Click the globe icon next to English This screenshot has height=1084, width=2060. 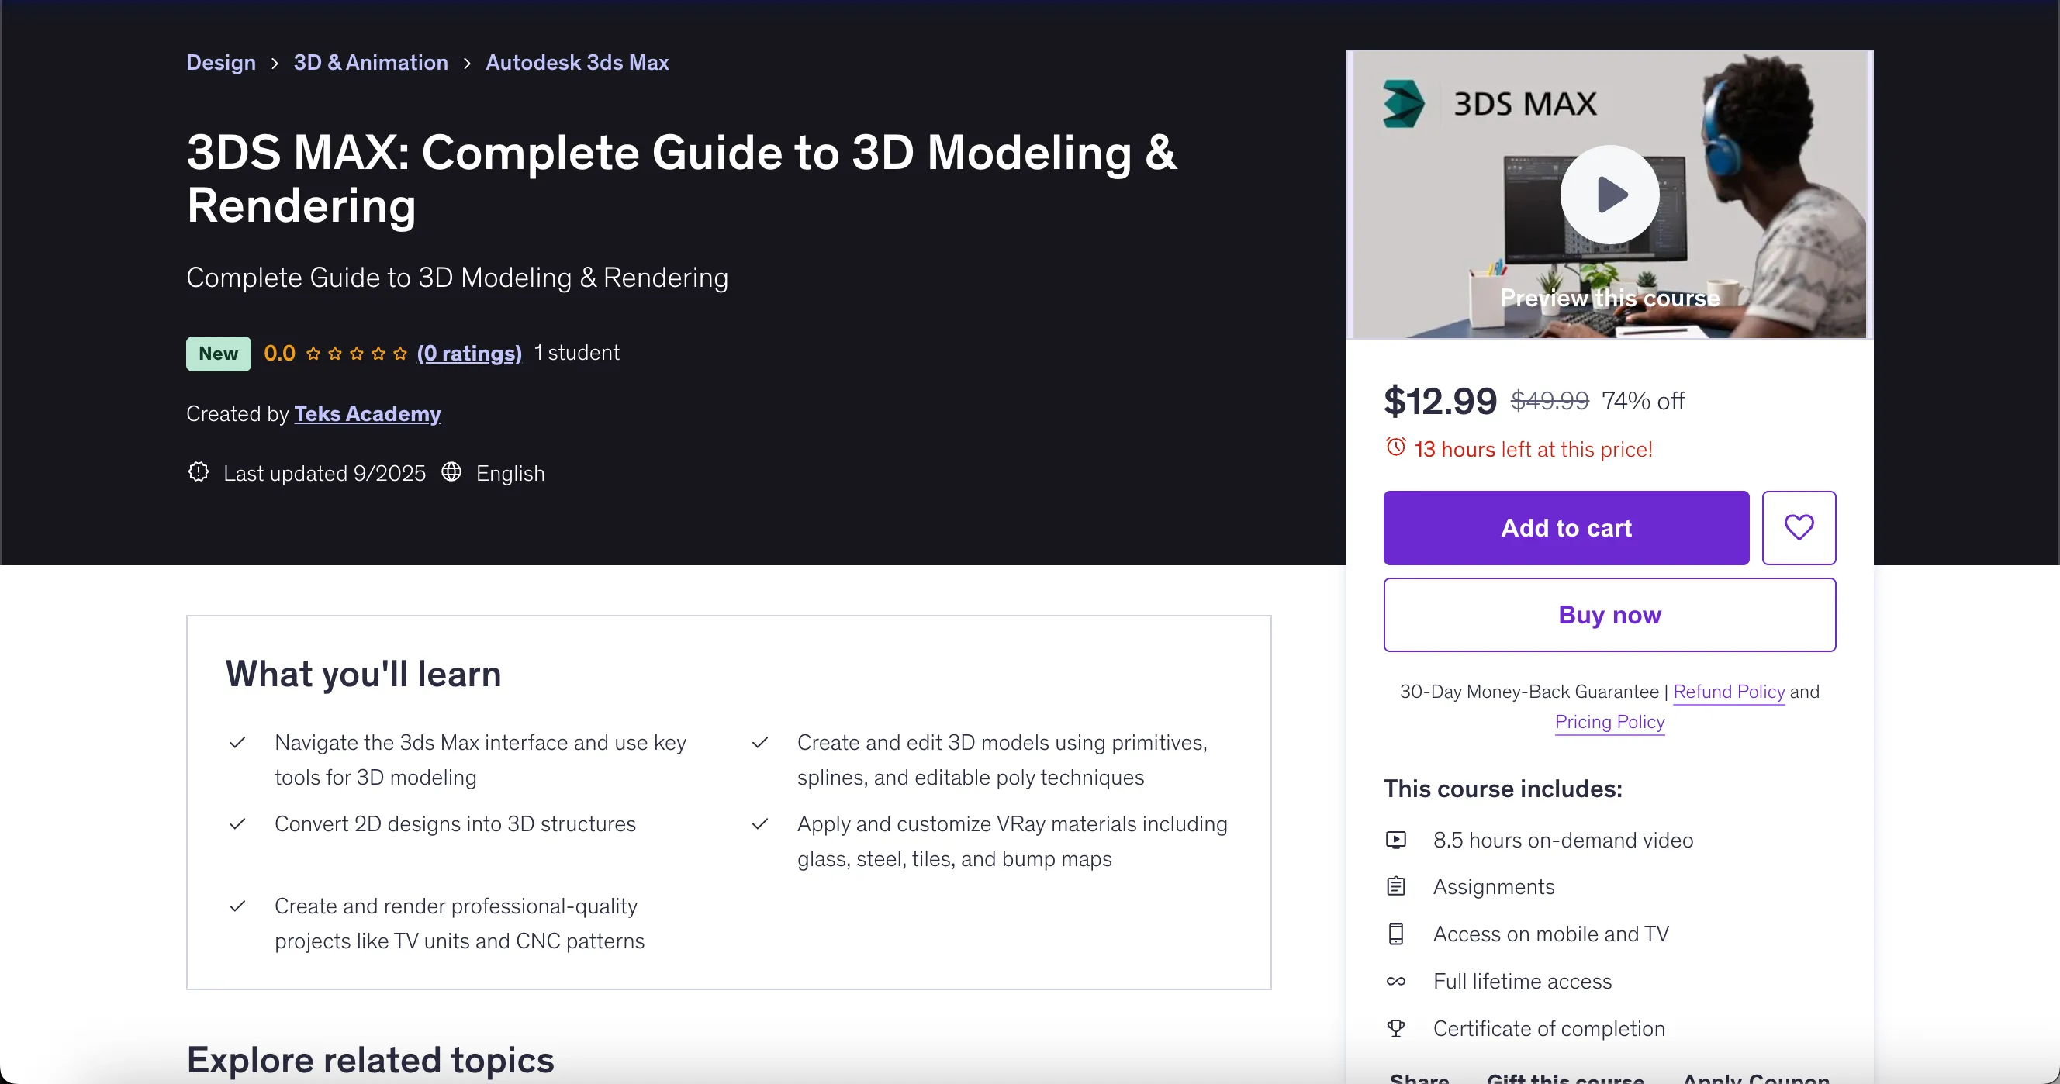pyautogui.click(x=451, y=471)
